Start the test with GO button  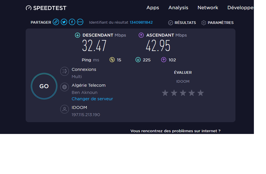(44, 86)
